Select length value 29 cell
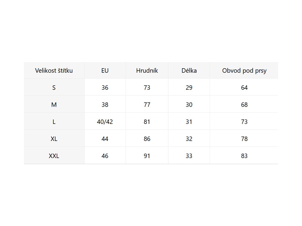Viewport: 302px width, 226px height. [189, 88]
